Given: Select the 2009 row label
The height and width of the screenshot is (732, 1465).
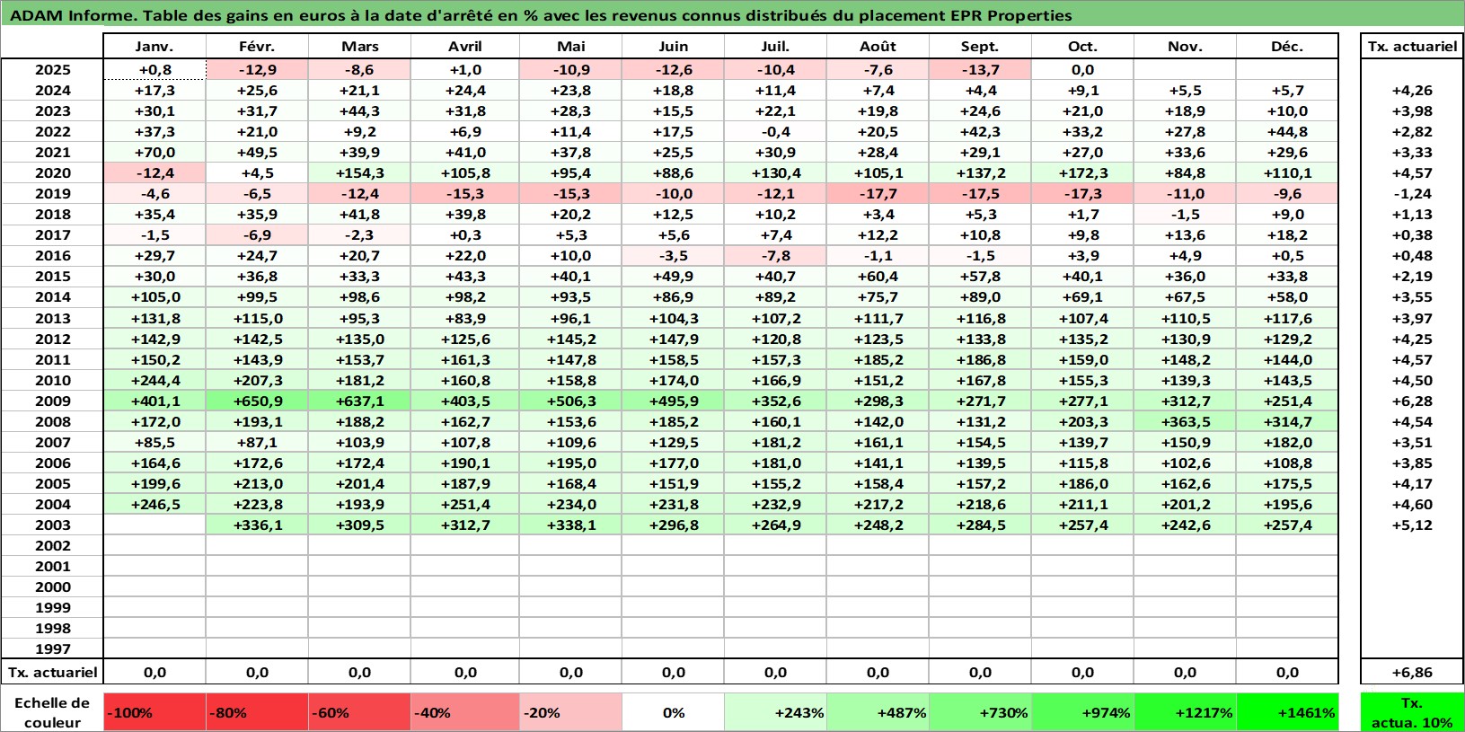Looking at the screenshot, I should pyautogui.click(x=53, y=401).
